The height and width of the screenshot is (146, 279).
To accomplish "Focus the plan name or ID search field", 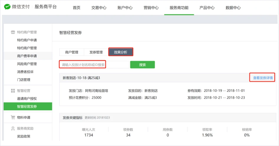I will click(x=94, y=65).
